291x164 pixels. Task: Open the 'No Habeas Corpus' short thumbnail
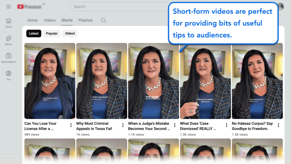pos(257,81)
